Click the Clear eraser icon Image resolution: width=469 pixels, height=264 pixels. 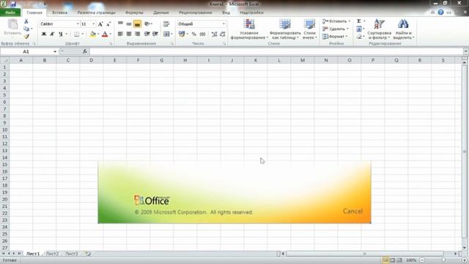[359, 37]
